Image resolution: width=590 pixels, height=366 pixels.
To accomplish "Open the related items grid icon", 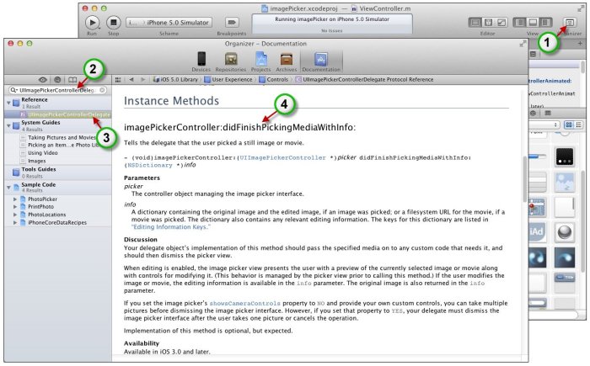I will coord(118,80).
